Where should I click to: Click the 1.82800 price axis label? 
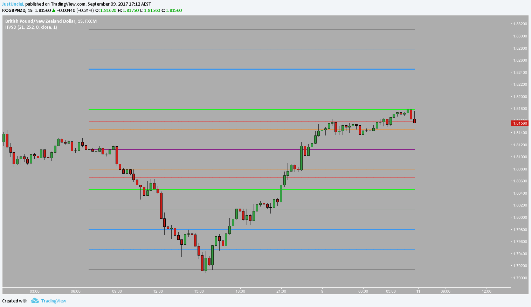pos(520,48)
